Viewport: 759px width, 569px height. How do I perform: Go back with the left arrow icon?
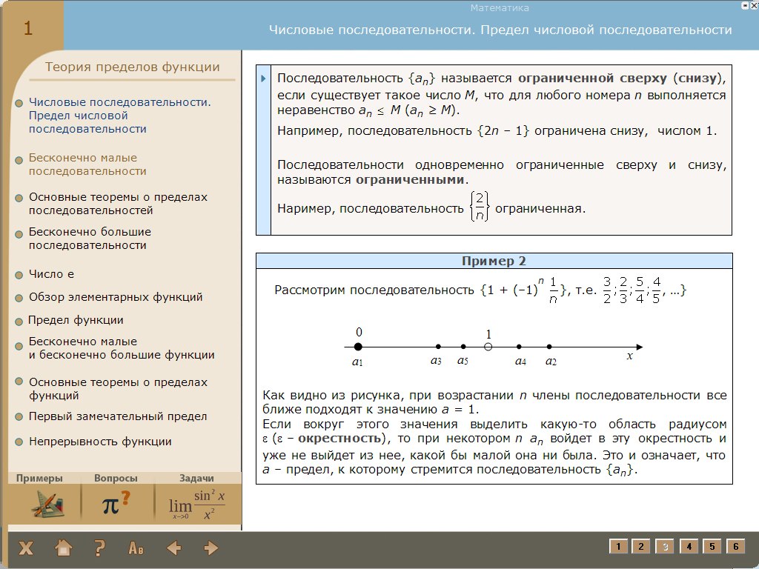pos(174,548)
